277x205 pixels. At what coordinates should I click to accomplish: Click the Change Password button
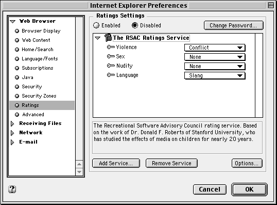coord(234,25)
